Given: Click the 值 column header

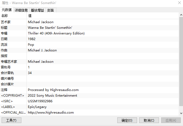Looking at the screenshot, I should (103, 16).
